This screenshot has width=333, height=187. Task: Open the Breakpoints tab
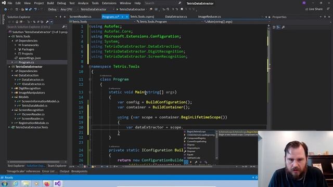[79, 171]
